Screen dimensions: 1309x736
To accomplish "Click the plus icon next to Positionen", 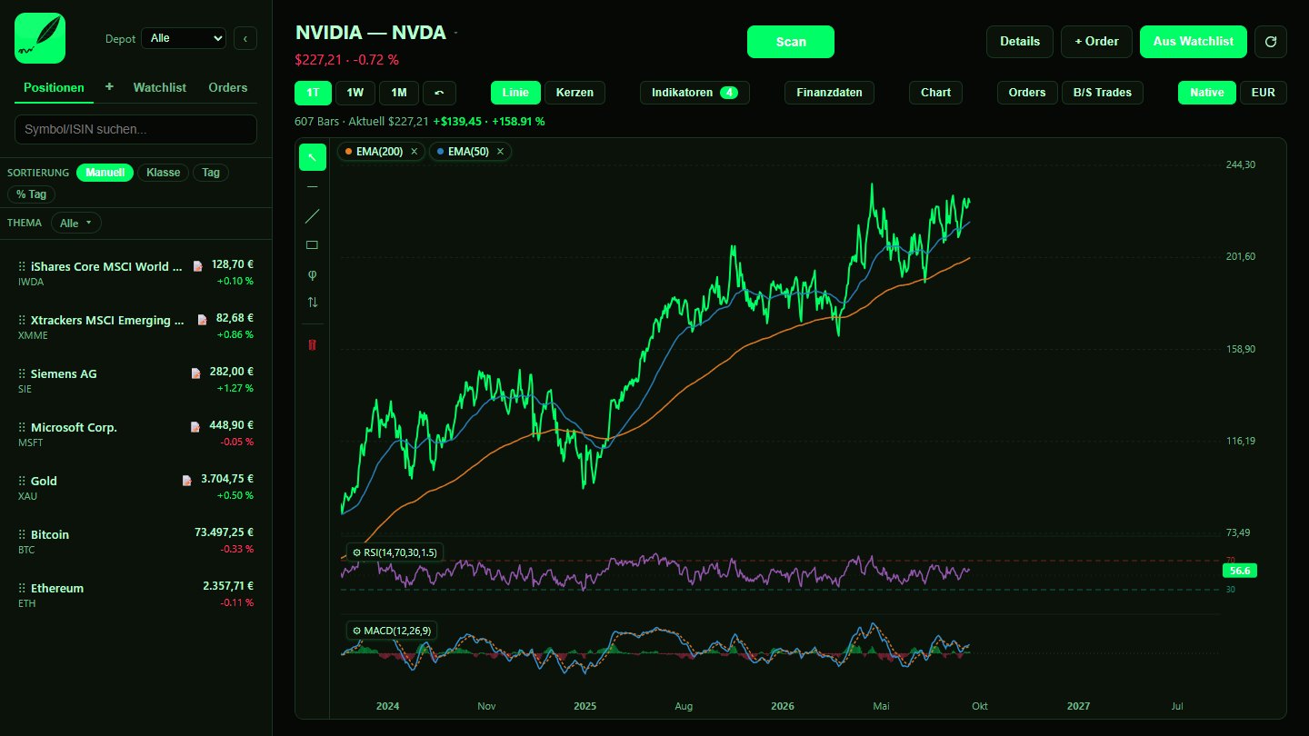I will tap(110, 86).
